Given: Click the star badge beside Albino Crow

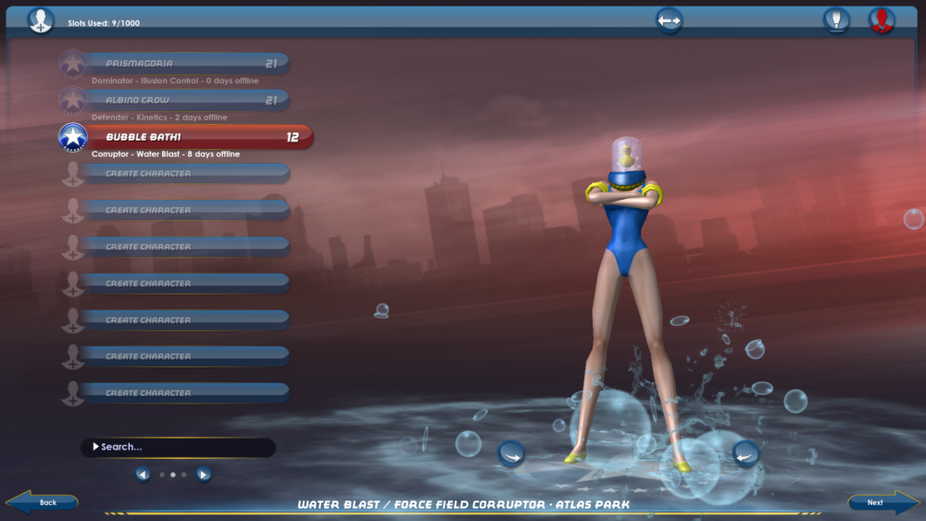Looking at the screenshot, I should point(72,100).
